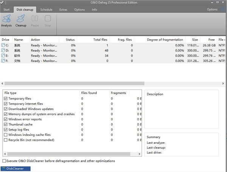Click the Pause icon in ribbon
The width and height of the screenshot is (227, 172).
click(x=34, y=19)
